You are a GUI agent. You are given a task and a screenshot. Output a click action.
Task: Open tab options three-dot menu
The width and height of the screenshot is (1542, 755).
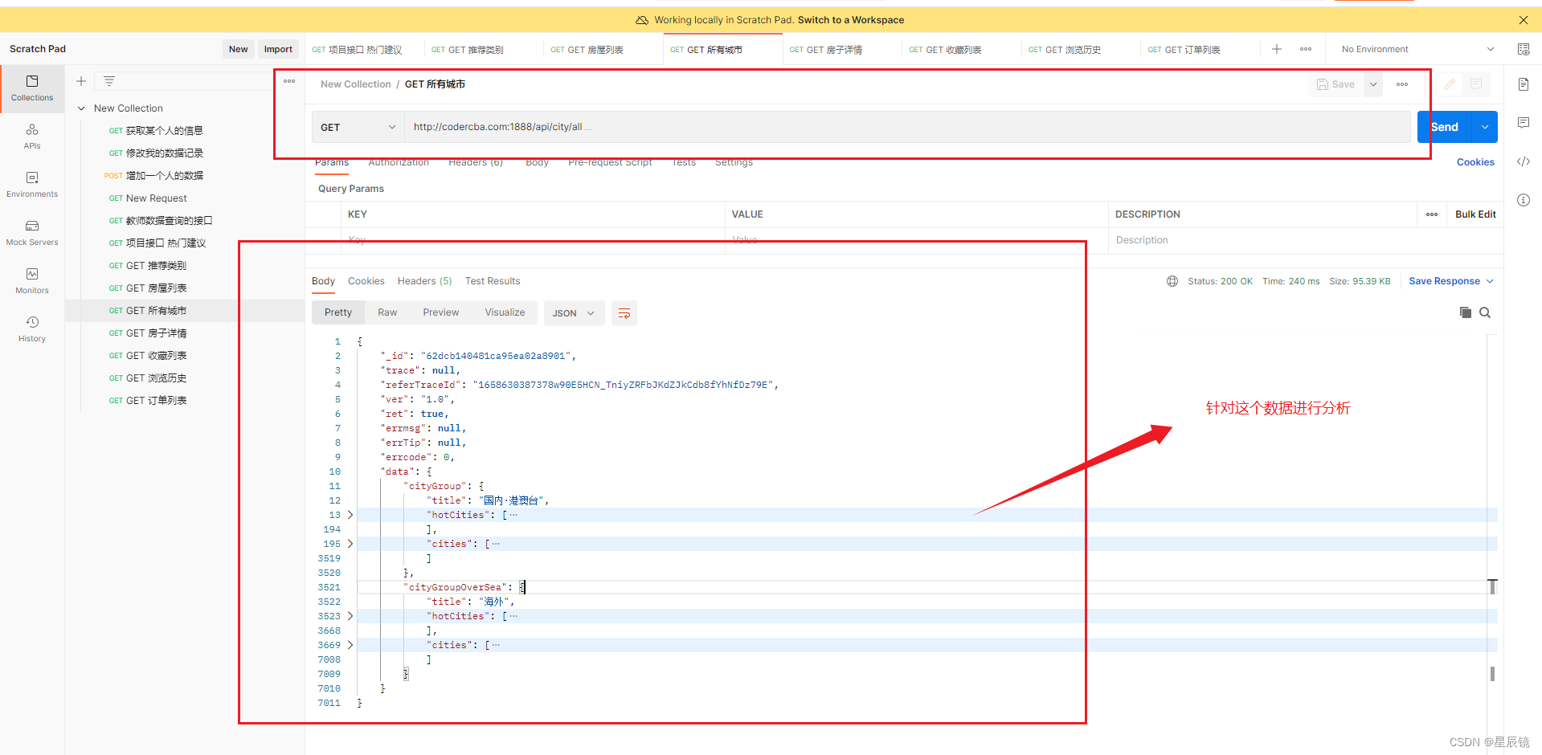point(1306,49)
